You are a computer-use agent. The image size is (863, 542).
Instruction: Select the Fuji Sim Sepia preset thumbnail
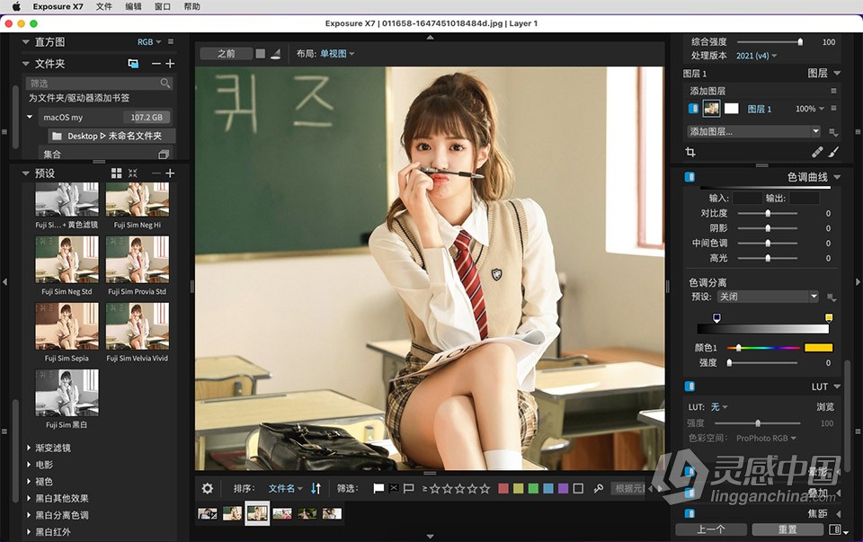tap(67, 326)
